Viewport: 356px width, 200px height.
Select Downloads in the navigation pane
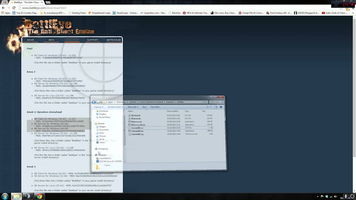[102, 111]
